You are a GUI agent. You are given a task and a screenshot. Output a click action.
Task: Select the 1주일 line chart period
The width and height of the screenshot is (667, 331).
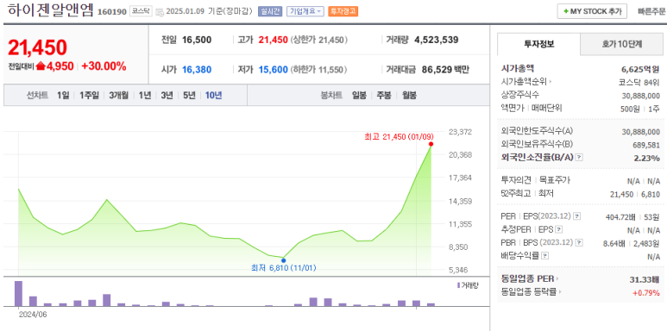point(90,95)
